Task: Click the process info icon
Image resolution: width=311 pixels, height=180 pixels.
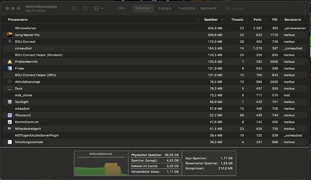Action: click(x=85, y=8)
